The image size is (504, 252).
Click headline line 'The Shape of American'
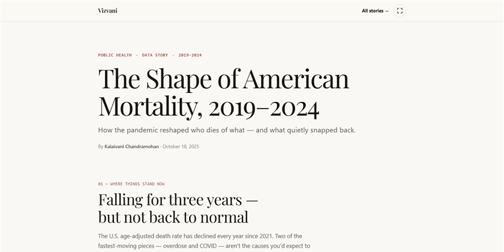(223, 79)
